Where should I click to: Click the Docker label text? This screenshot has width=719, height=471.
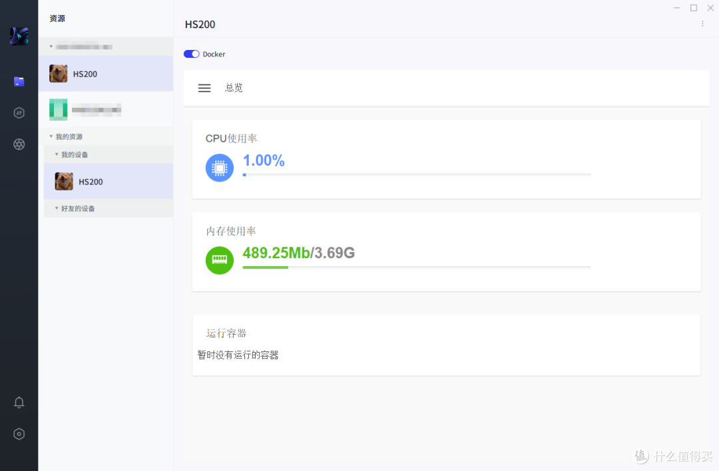coord(214,54)
